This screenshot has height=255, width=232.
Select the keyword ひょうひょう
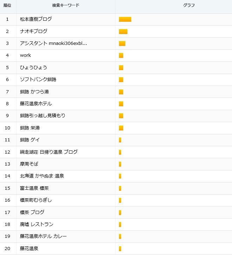point(33,67)
